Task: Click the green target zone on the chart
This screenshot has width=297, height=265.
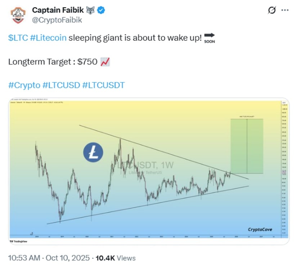Action: [x=247, y=146]
